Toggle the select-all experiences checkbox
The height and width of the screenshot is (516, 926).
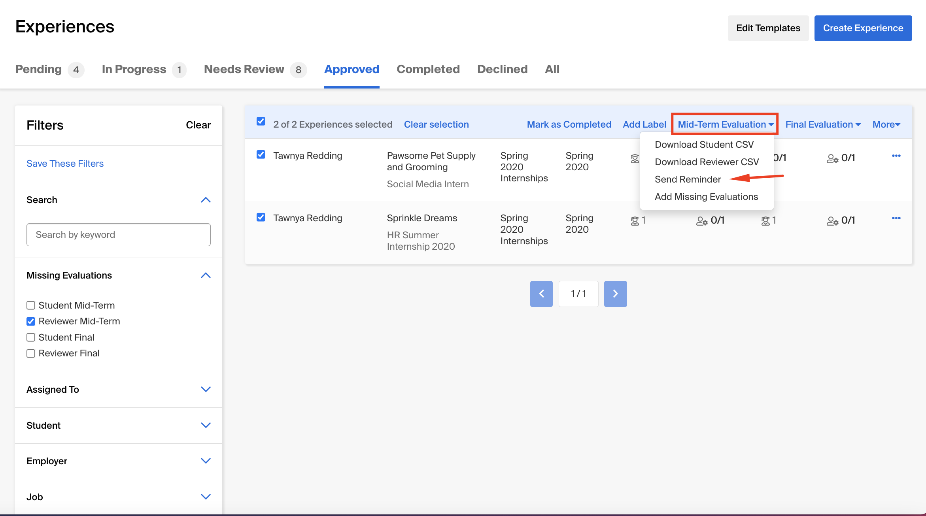261,121
